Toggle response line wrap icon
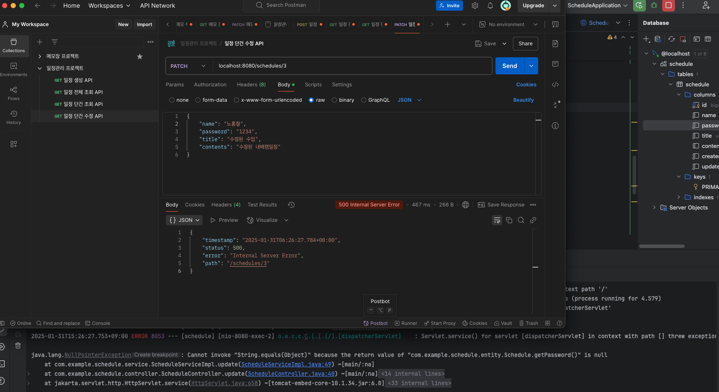 point(497,220)
